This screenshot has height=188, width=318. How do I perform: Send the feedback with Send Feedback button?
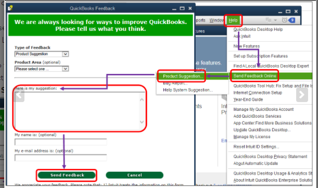pos(67,175)
